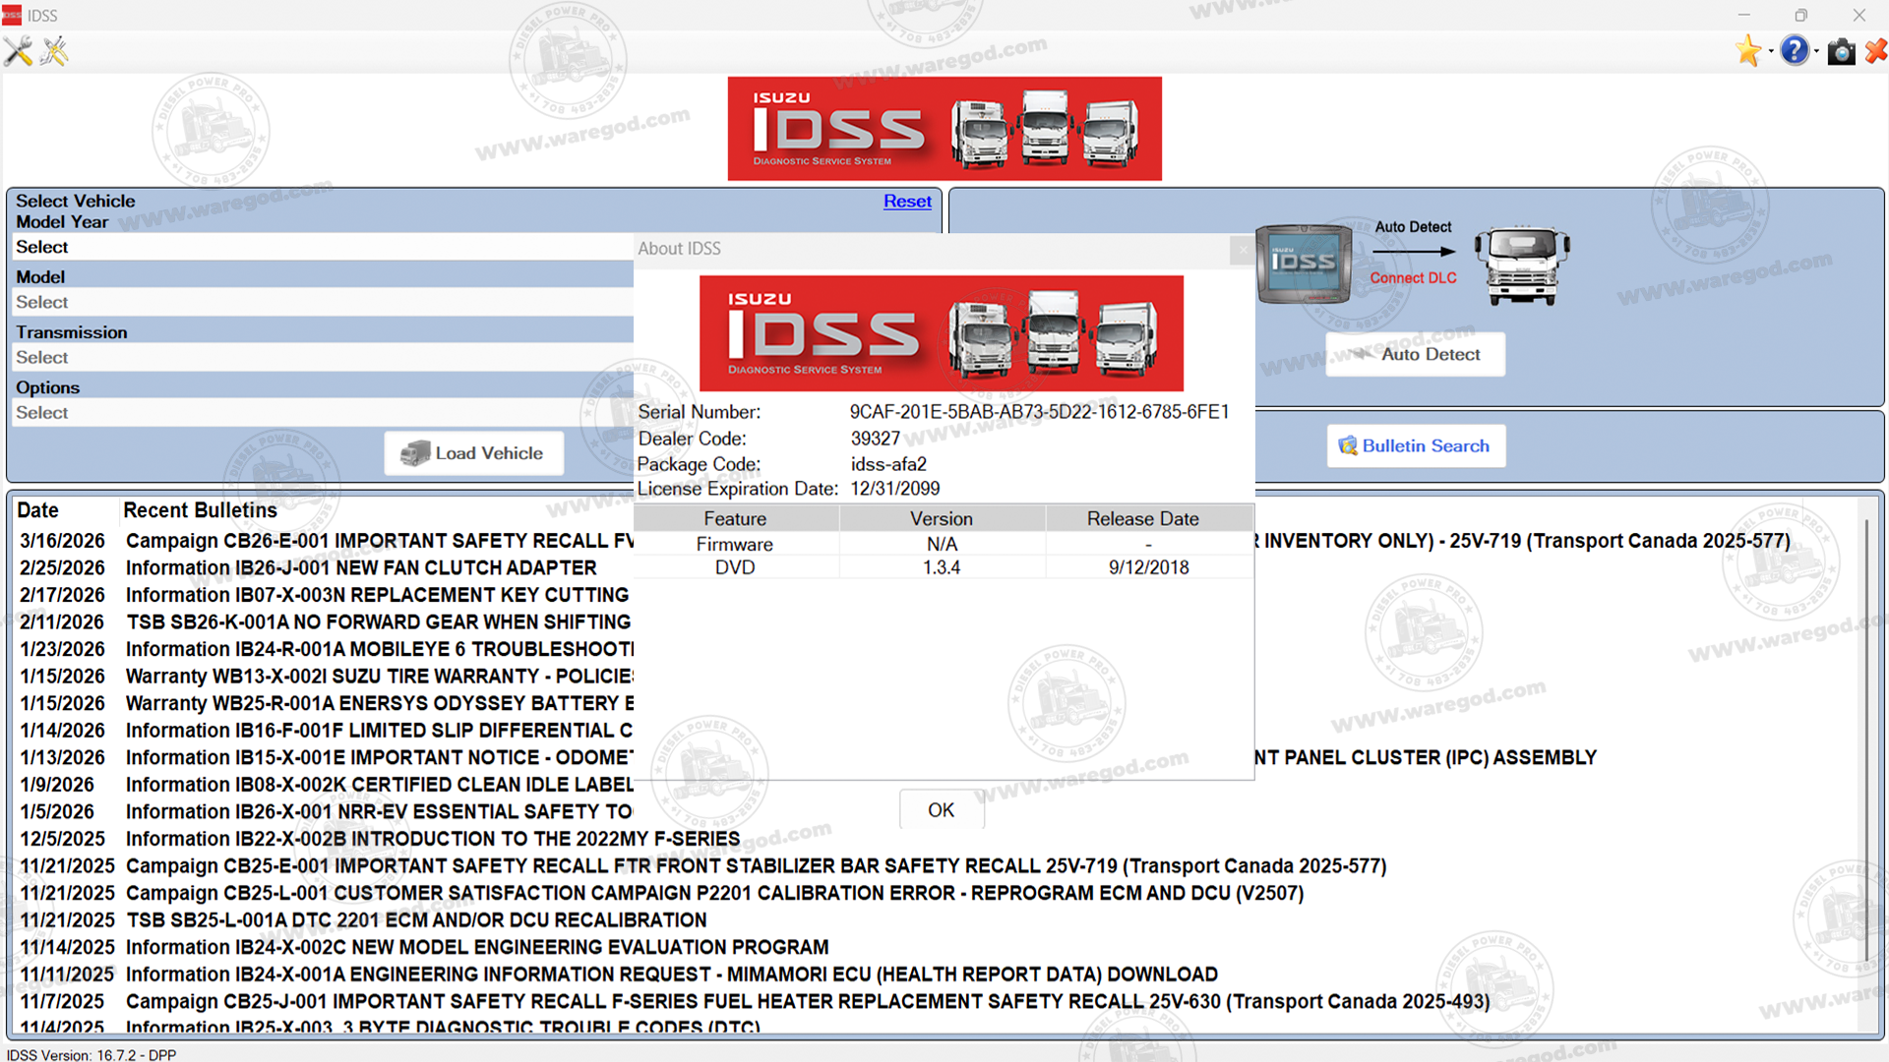Click the Package Code value idss-afa2
This screenshot has width=1889, height=1062.
888,464
